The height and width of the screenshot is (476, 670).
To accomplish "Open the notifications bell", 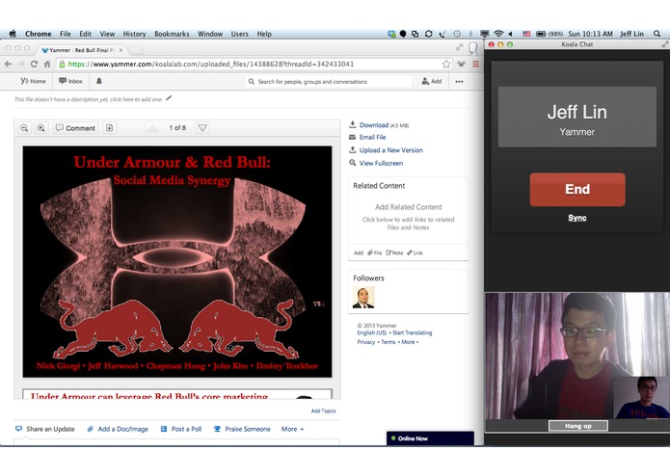I will pos(99,81).
